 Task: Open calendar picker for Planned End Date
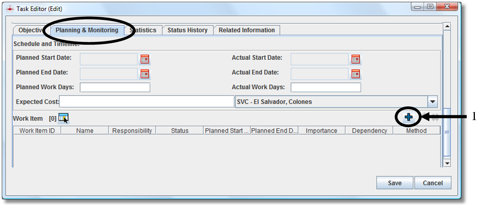[x=145, y=73]
